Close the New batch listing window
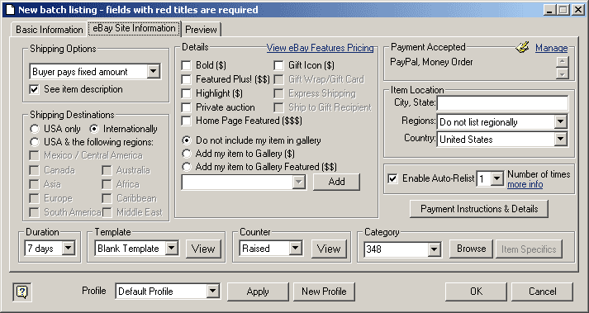 577,10
